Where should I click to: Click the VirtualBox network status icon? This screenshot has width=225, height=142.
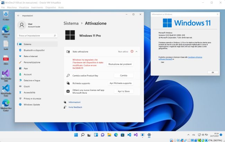pyautogui.click(x=182, y=140)
